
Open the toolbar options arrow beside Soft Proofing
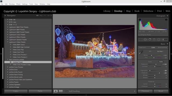pos(134,91)
